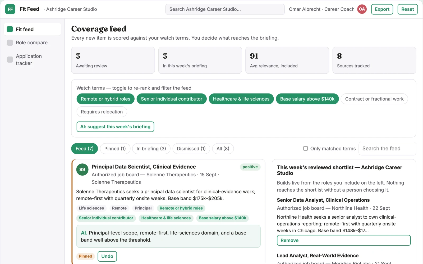Focus the Search the feed field

(387, 149)
